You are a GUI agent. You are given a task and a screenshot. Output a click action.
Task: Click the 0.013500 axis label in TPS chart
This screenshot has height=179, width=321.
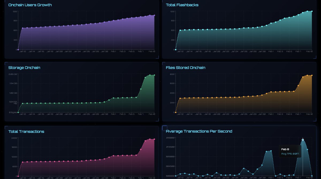[170, 147]
